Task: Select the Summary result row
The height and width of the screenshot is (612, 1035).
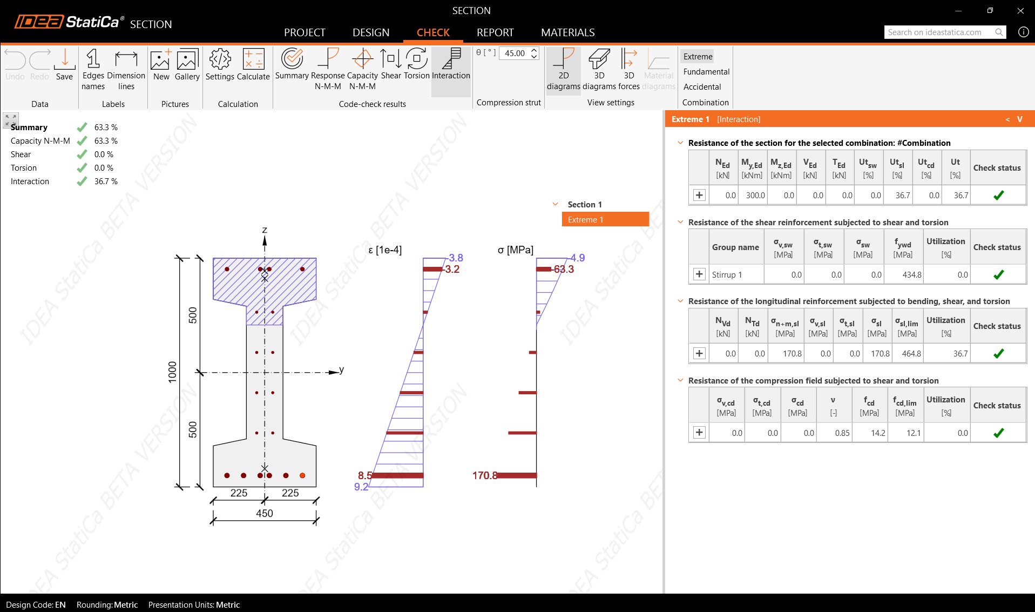Action: tap(64, 127)
